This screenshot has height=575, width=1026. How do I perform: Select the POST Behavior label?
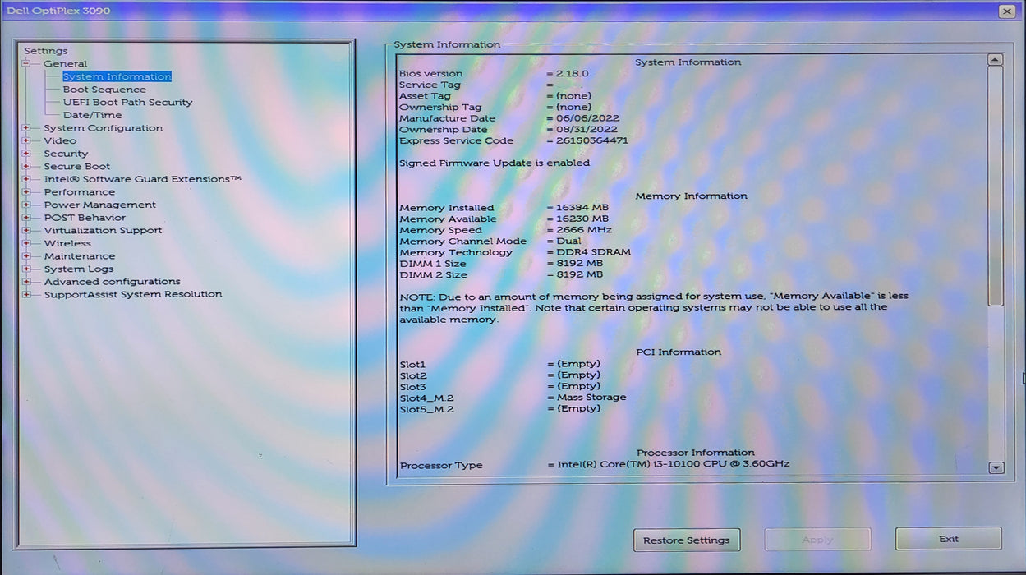coord(85,218)
